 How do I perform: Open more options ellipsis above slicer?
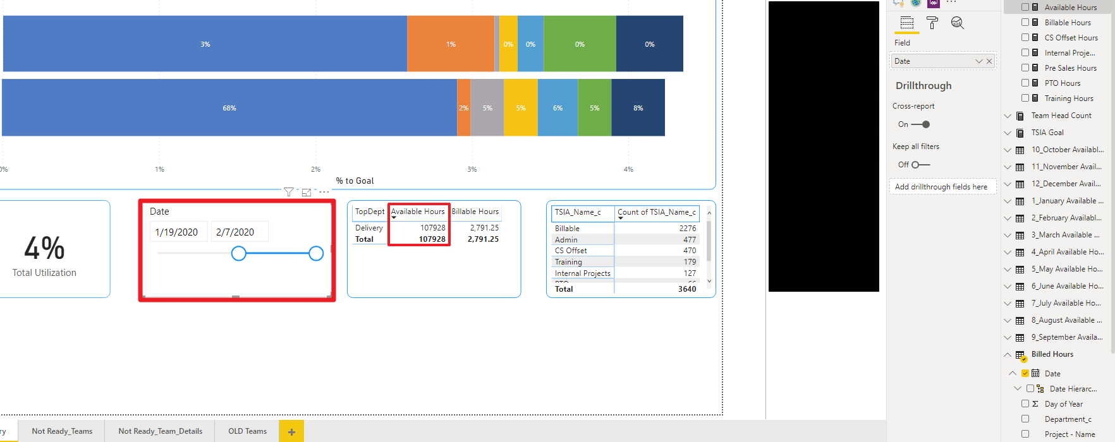[324, 192]
